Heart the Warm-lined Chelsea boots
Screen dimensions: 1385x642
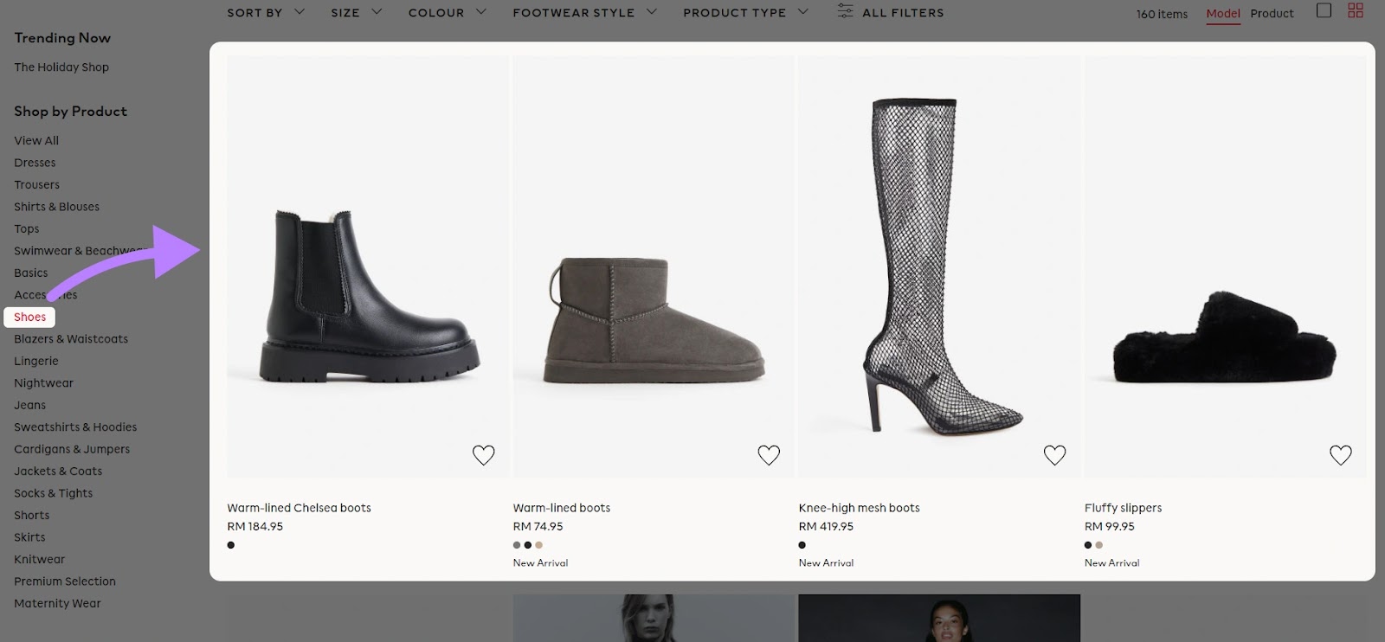[484, 453]
